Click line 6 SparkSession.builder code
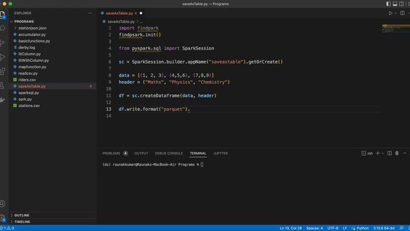The image size is (410, 231). pyautogui.click(x=201, y=62)
